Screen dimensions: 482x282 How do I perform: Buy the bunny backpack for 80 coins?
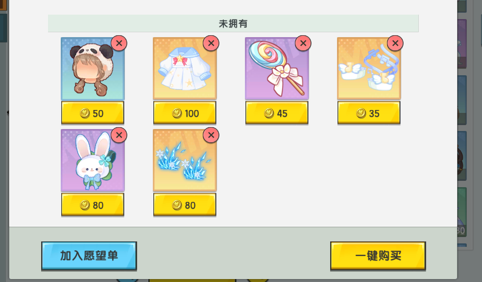tap(93, 205)
